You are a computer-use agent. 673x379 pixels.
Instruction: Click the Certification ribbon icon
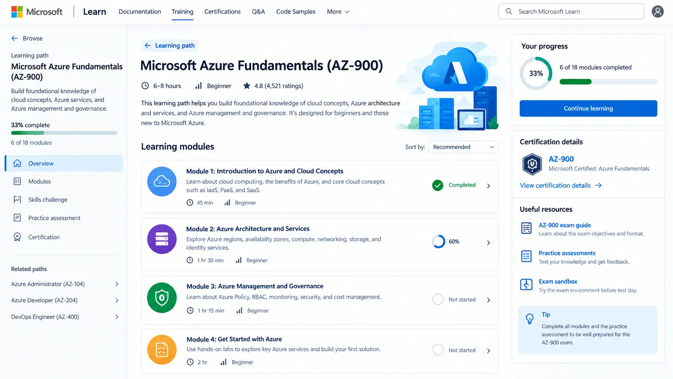[17, 237]
